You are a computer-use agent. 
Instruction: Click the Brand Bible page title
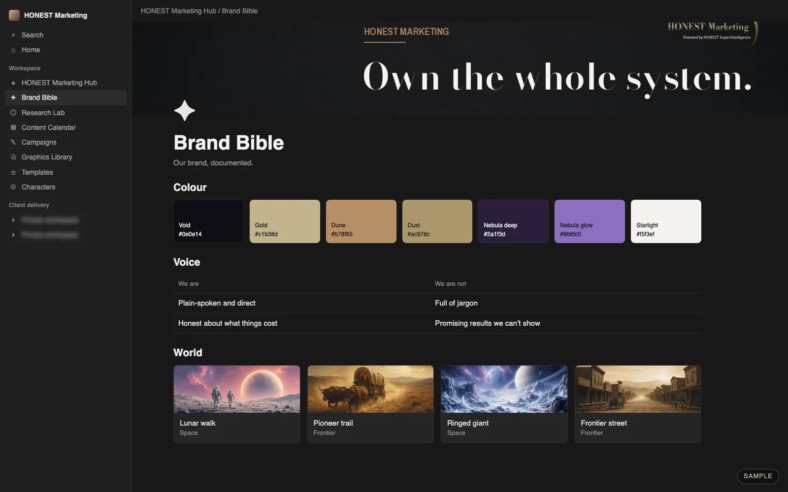pos(229,143)
